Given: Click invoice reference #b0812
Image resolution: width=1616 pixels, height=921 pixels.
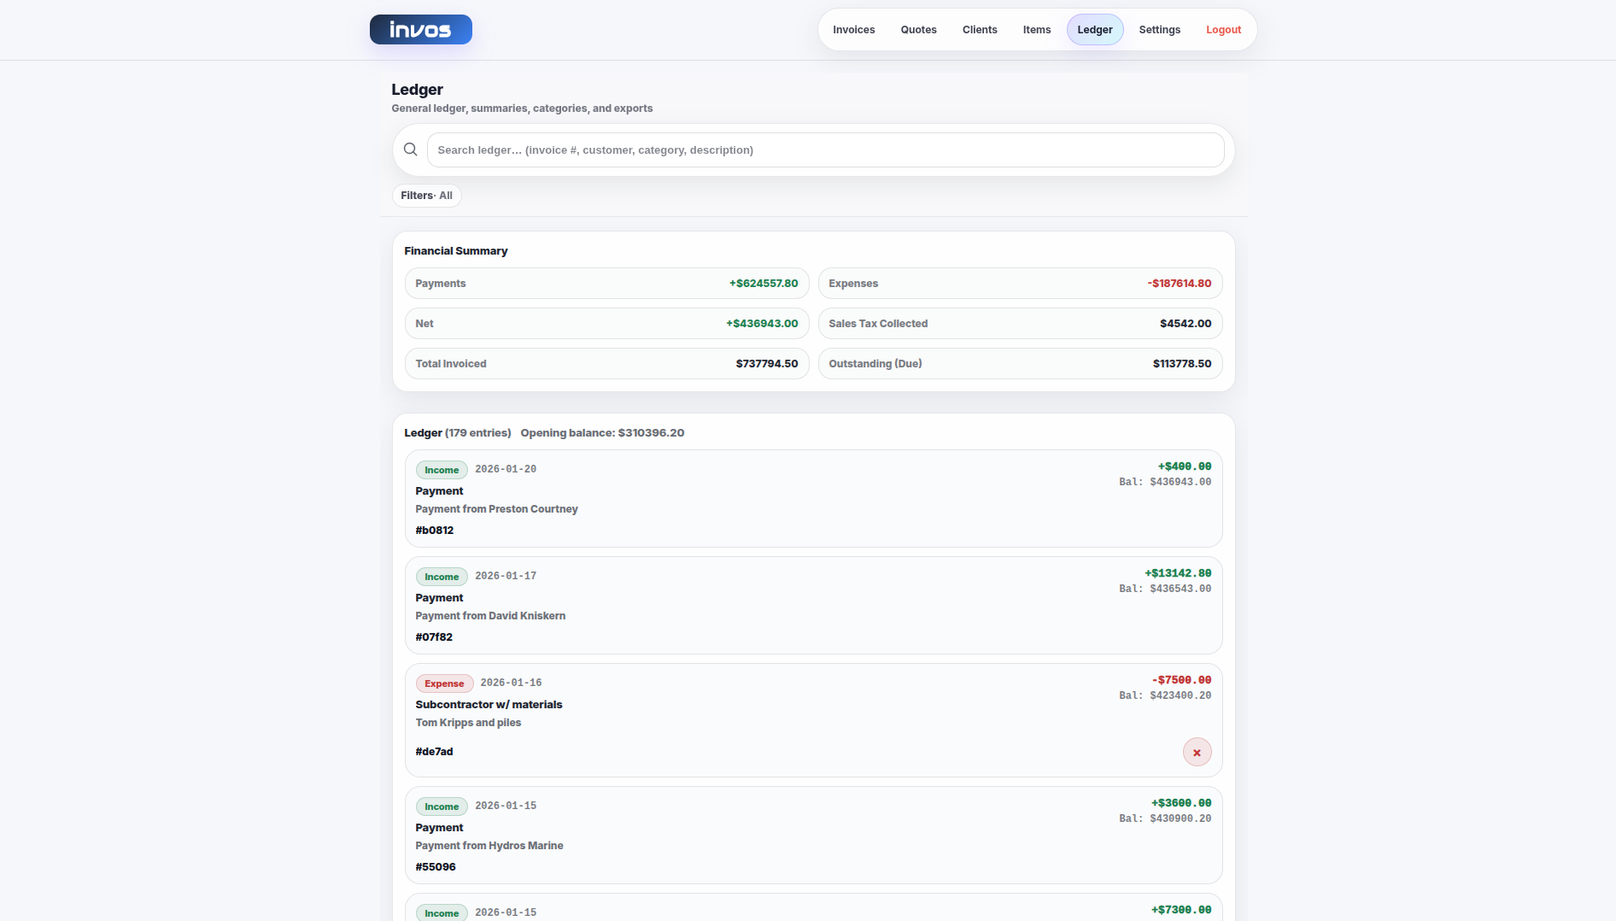Looking at the screenshot, I should pos(435,531).
